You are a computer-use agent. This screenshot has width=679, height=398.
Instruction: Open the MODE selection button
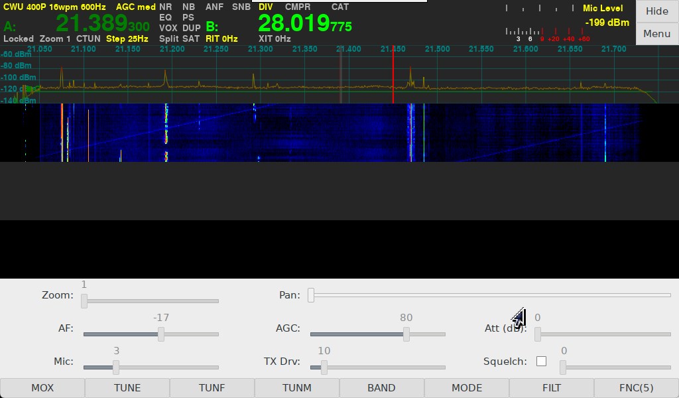pos(467,387)
